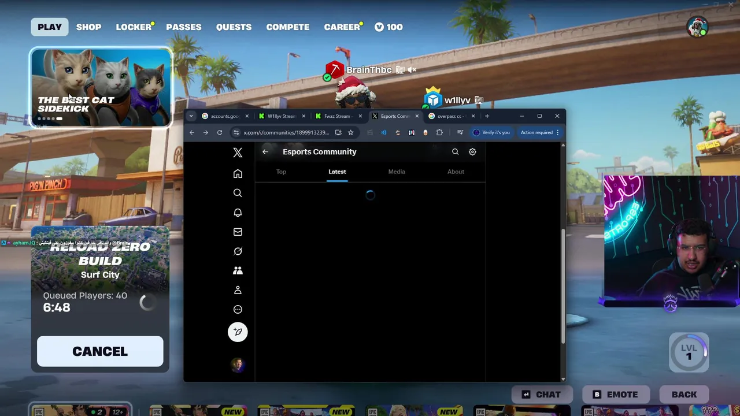The height and width of the screenshot is (416, 740).
Task: Click Chrome forward navigation arrow
Action: (x=206, y=132)
